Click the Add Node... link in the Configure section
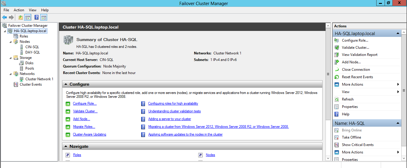This screenshot has height=168, width=407. (x=81, y=119)
